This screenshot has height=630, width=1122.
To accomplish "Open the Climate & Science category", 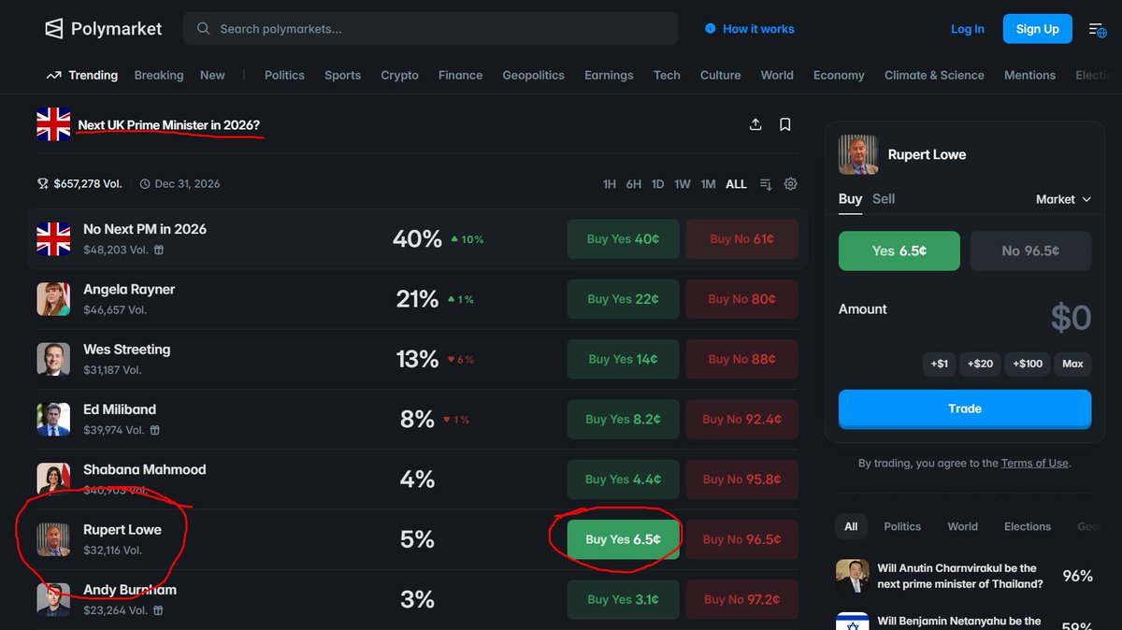I will [934, 75].
